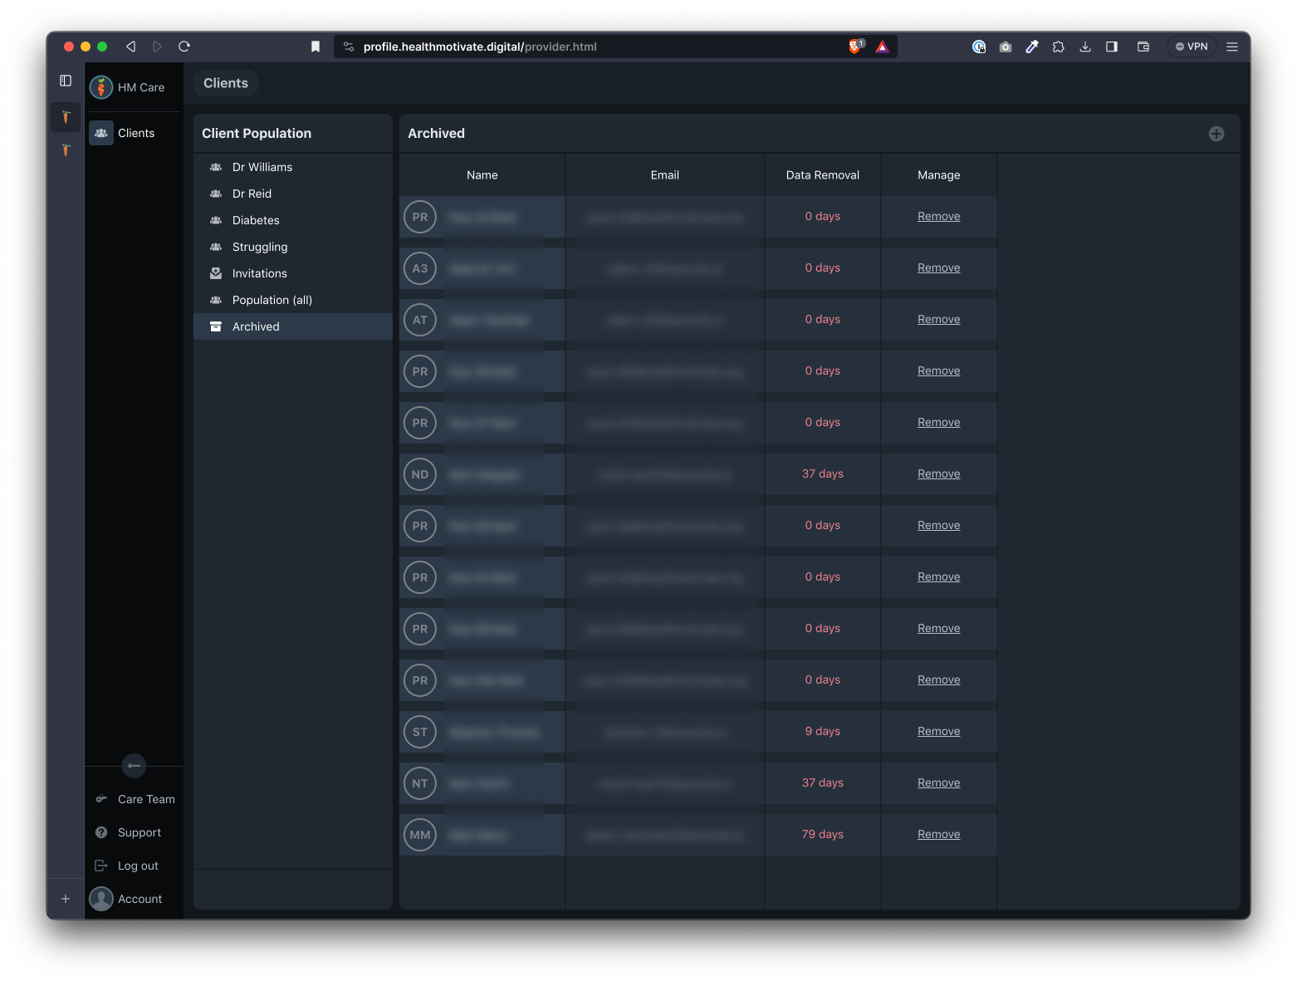This screenshot has width=1297, height=981.
Task: Open Care Team menu item
Action: coord(135,799)
